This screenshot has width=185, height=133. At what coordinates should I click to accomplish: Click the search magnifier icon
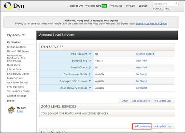(176, 4)
